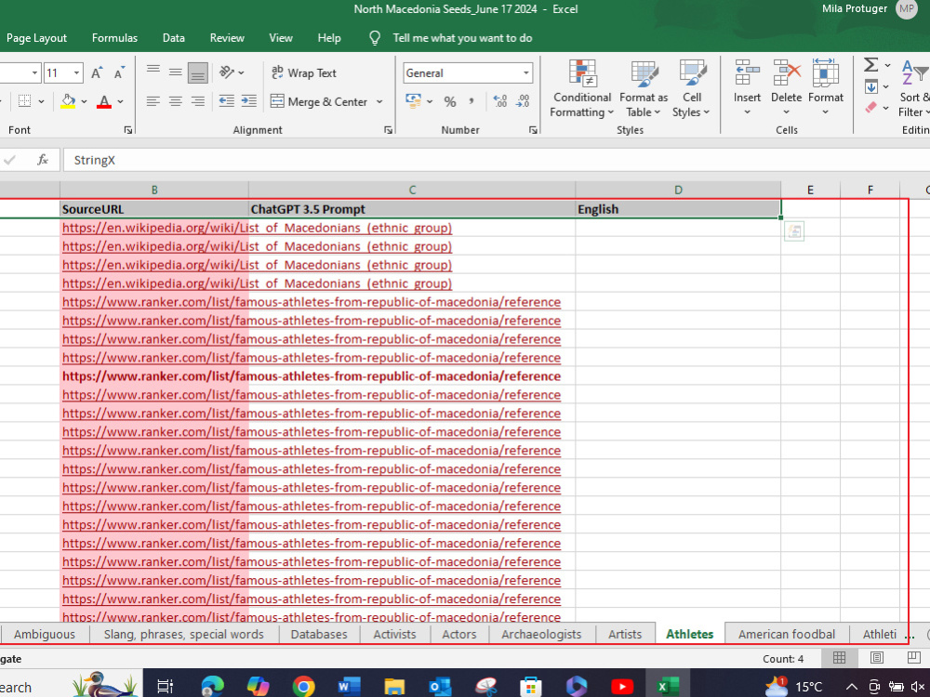Apply Top Align to cells
930x697 pixels.
[153, 72]
